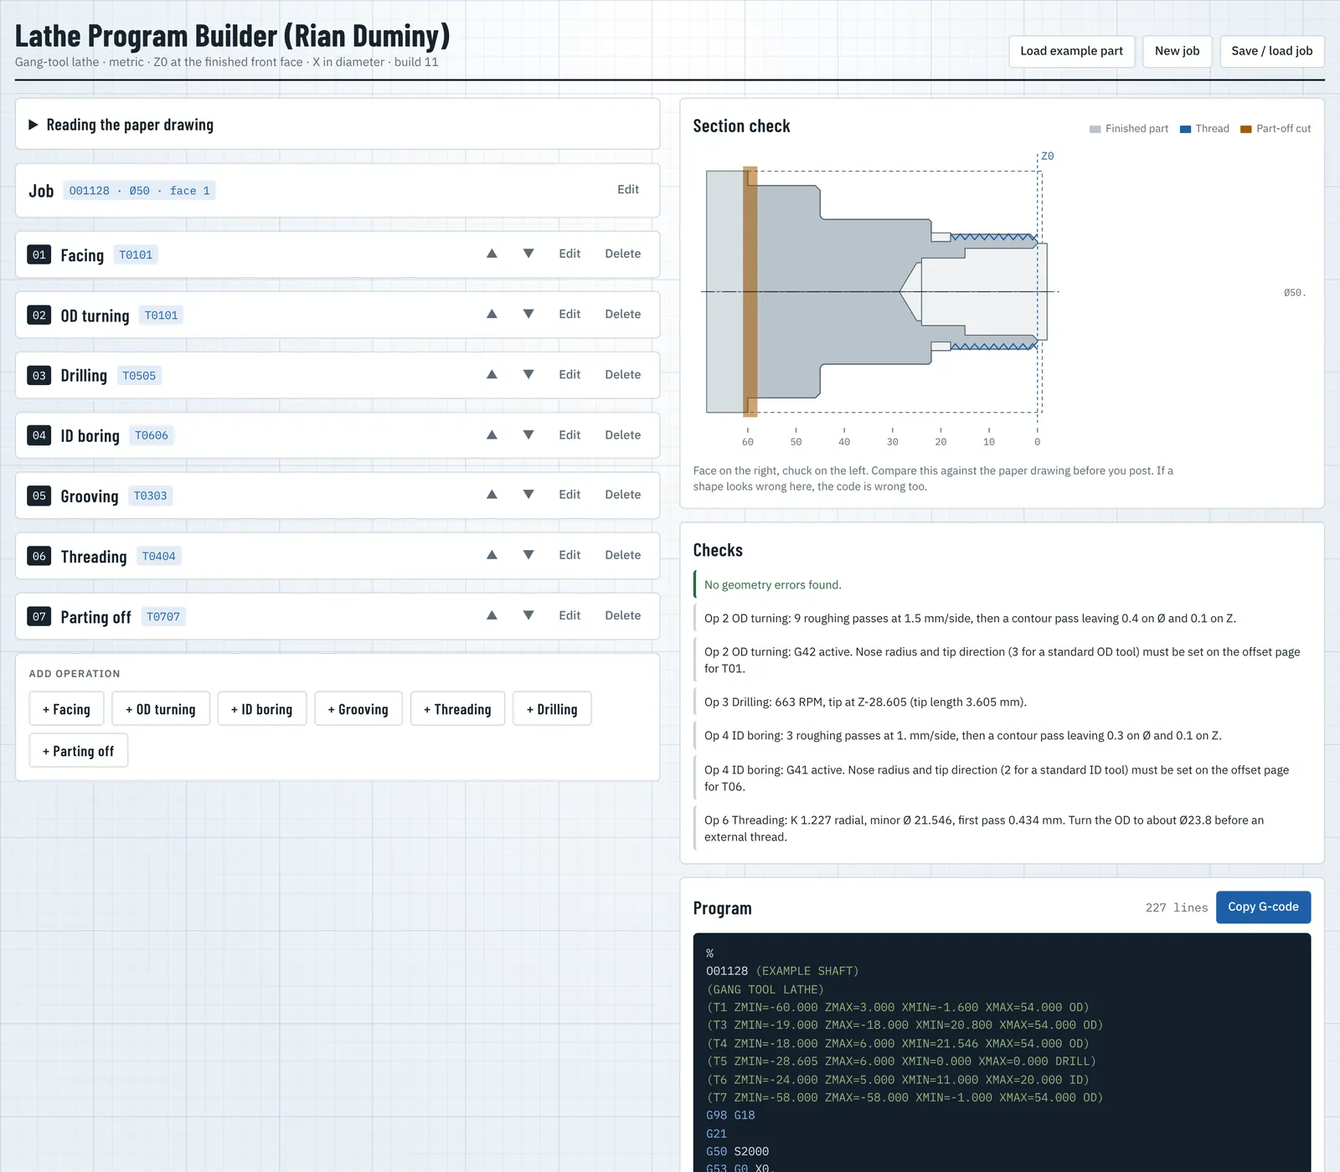
Task: Edit the Job settings
Action: [x=628, y=190]
